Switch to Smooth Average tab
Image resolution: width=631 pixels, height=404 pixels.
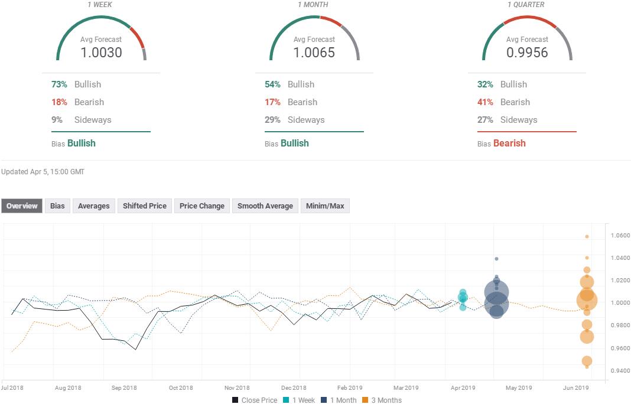(265, 206)
